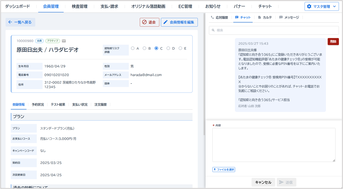Click the speech bubble icon for メッセージ

[x=281, y=17]
